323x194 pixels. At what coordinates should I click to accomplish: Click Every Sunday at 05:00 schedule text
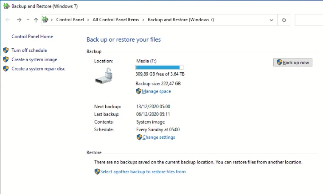point(158,129)
